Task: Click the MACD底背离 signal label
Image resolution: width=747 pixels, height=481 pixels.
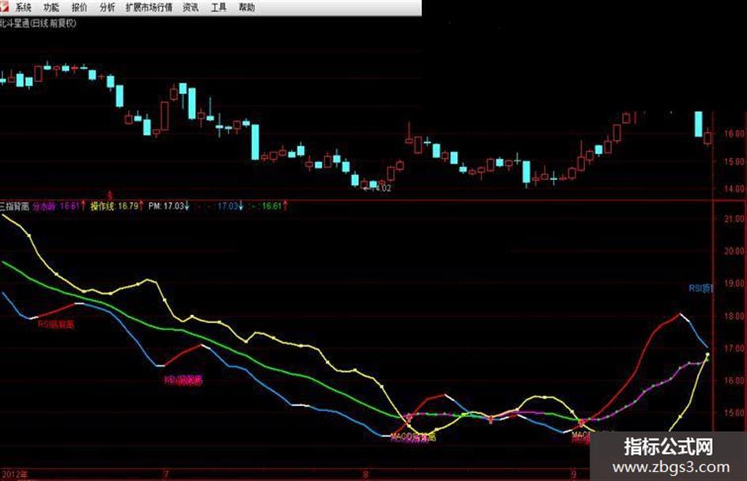Action: click(x=413, y=437)
